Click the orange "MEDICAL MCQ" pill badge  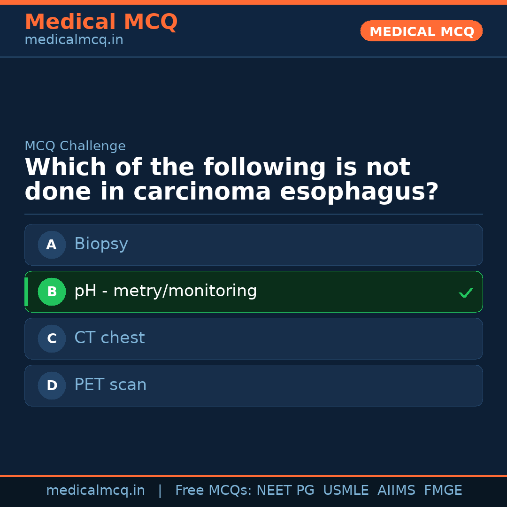(x=421, y=31)
